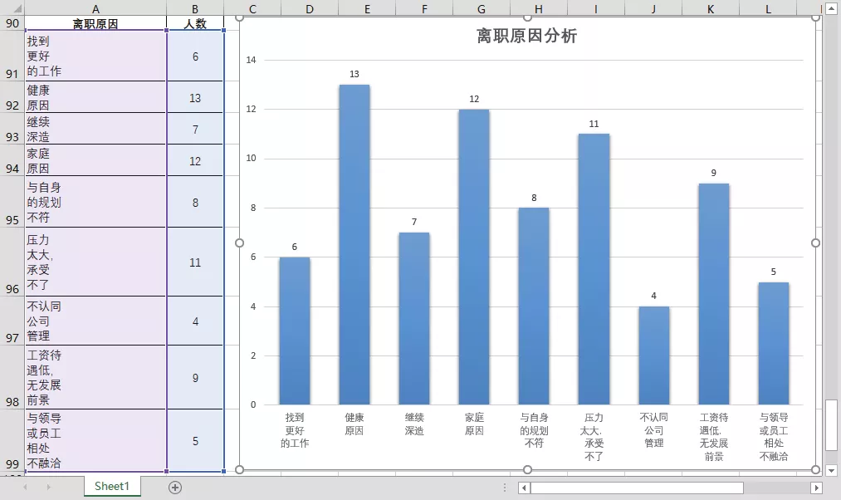This screenshot has width=841, height=500.
Task: Click the chart's left middle resize handle
Action: pos(240,243)
